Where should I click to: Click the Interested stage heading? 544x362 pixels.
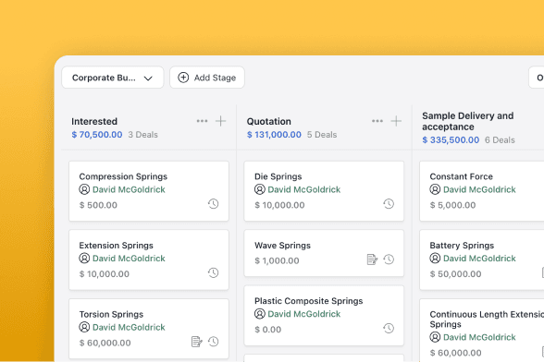point(94,122)
